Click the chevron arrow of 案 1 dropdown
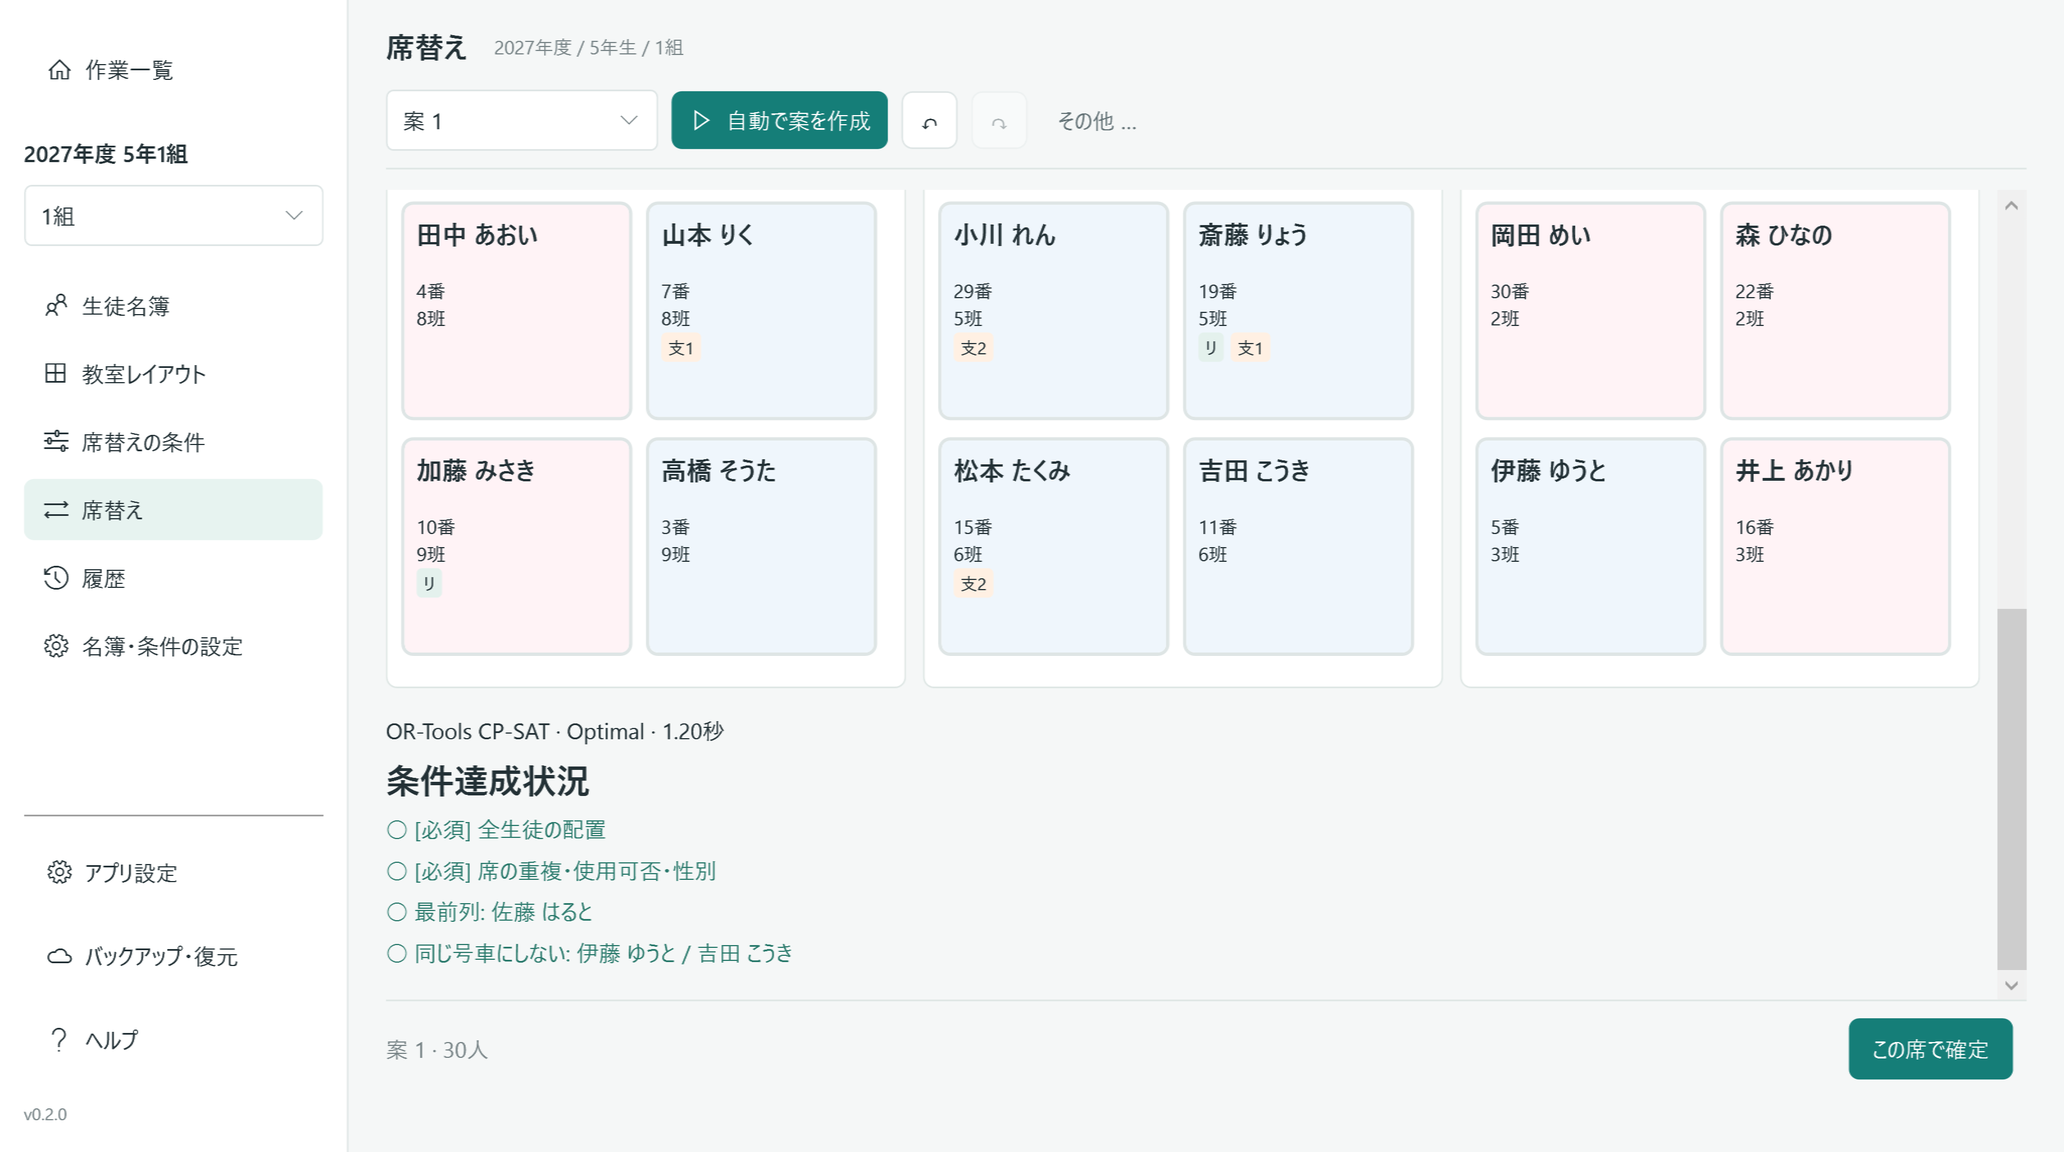Screen dimensions: 2064x1152 pyautogui.click(x=629, y=120)
